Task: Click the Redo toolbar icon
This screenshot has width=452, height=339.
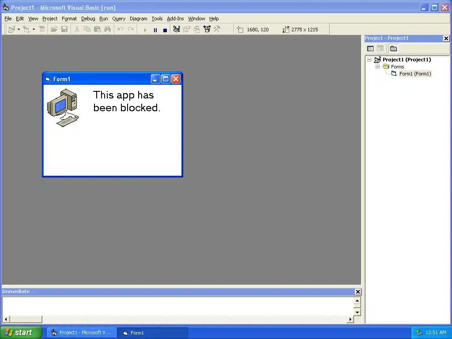Action: coord(131,30)
